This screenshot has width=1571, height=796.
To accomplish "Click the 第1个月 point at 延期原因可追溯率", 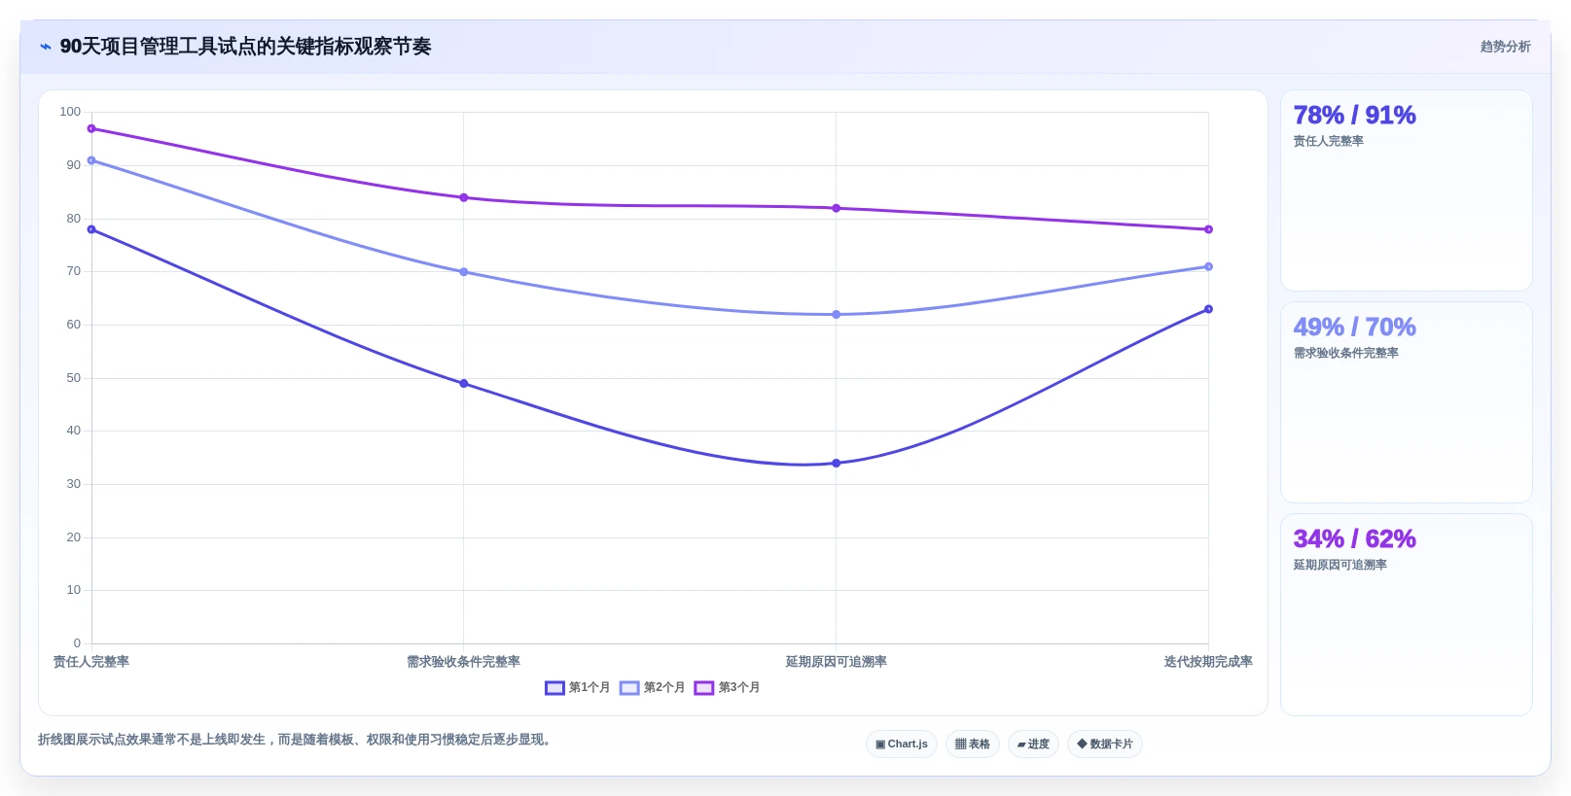I will click(x=837, y=463).
